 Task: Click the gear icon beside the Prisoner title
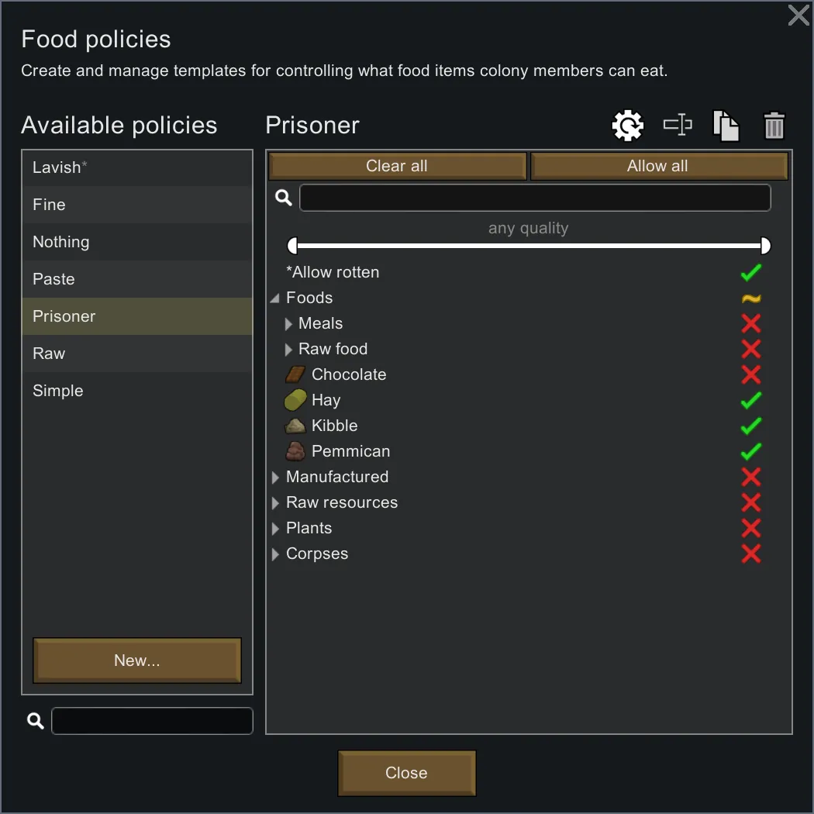[627, 126]
